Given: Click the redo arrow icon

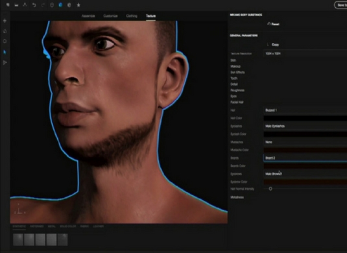Looking at the screenshot, I should [x=43, y=5].
